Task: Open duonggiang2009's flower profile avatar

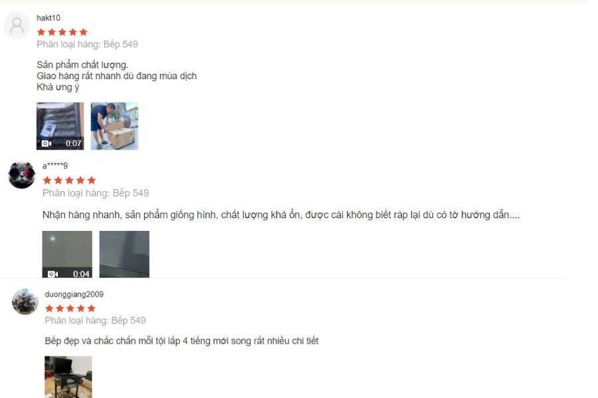Action: [x=25, y=302]
